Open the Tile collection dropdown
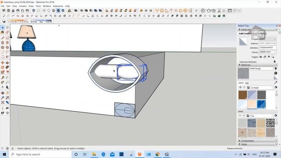 point(262,116)
